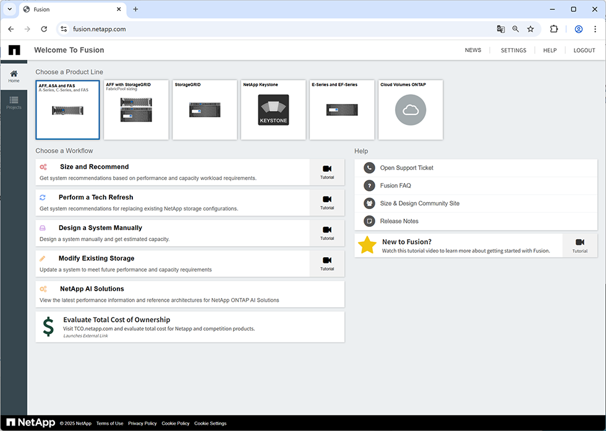This screenshot has height=431, width=606.
Task: Play the New to Fusion tutorial video
Action: [x=580, y=245]
